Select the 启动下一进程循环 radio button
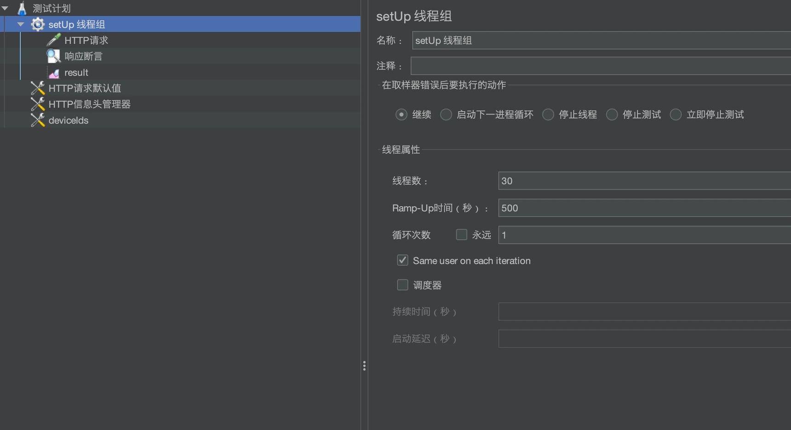Screen dimensions: 791x430 tap(446, 115)
